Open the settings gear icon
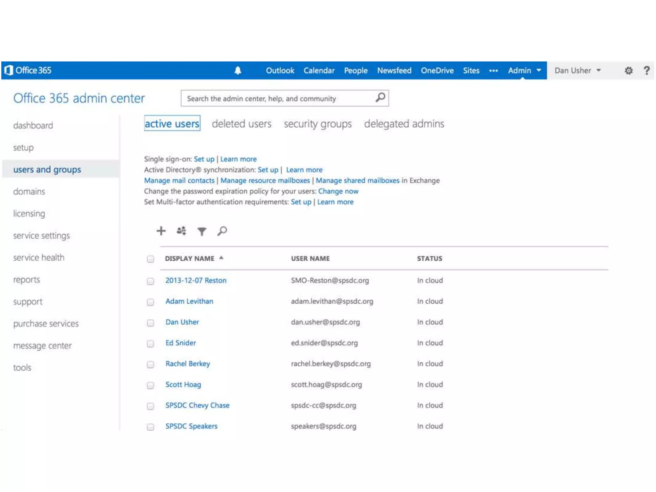 coord(628,70)
